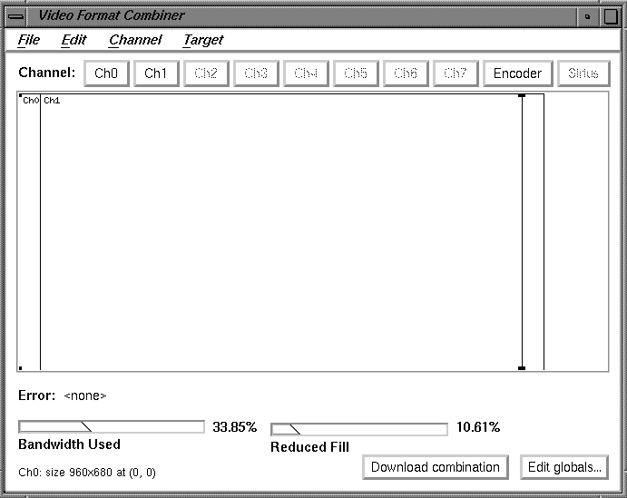Open Edit globals dialog
The width and height of the screenshot is (627, 498).
564,467
